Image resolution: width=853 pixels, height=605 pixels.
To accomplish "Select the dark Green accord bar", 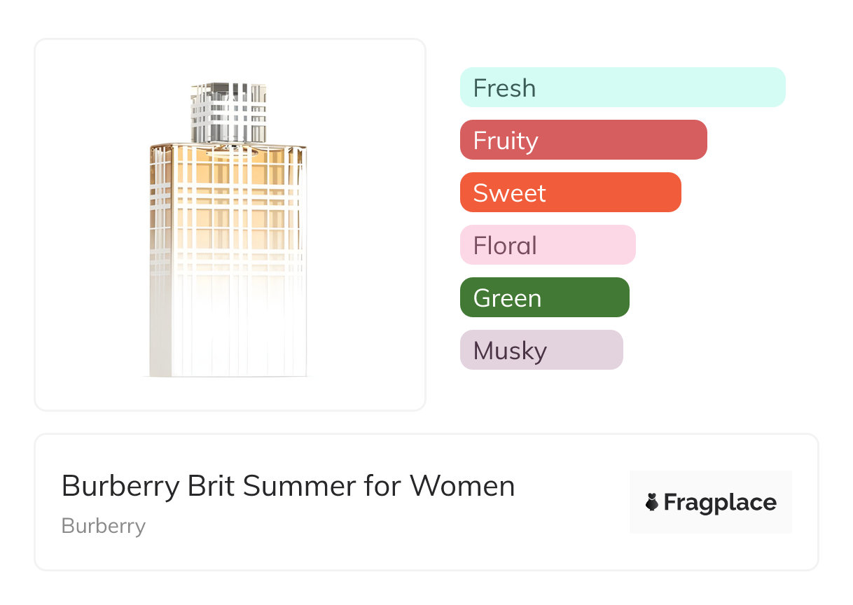I will pyautogui.click(x=544, y=298).
